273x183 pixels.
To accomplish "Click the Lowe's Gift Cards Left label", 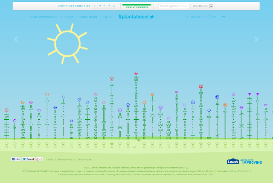I will [x=74, y=6].
